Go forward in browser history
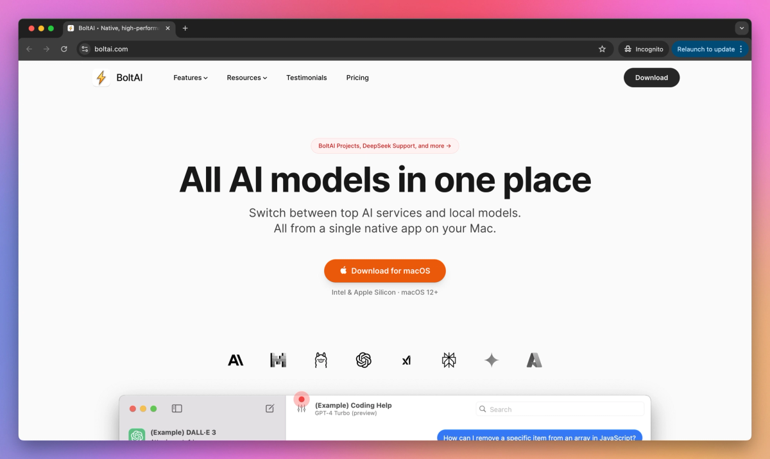 click(x=46, y=49)
